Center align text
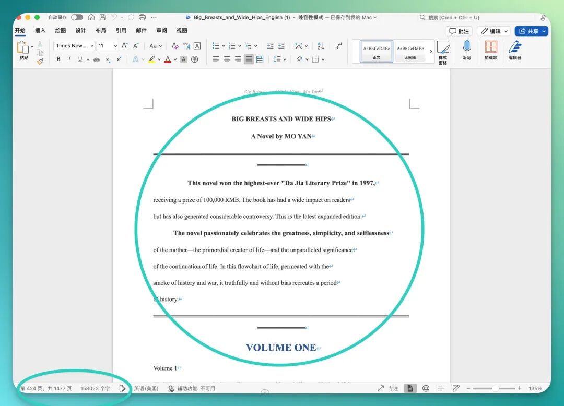564x406 pixels. pyautogui.click(x=227, y=59)
